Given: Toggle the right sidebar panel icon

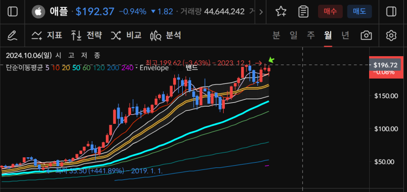Looking at the screenshot, I should 391,12.
